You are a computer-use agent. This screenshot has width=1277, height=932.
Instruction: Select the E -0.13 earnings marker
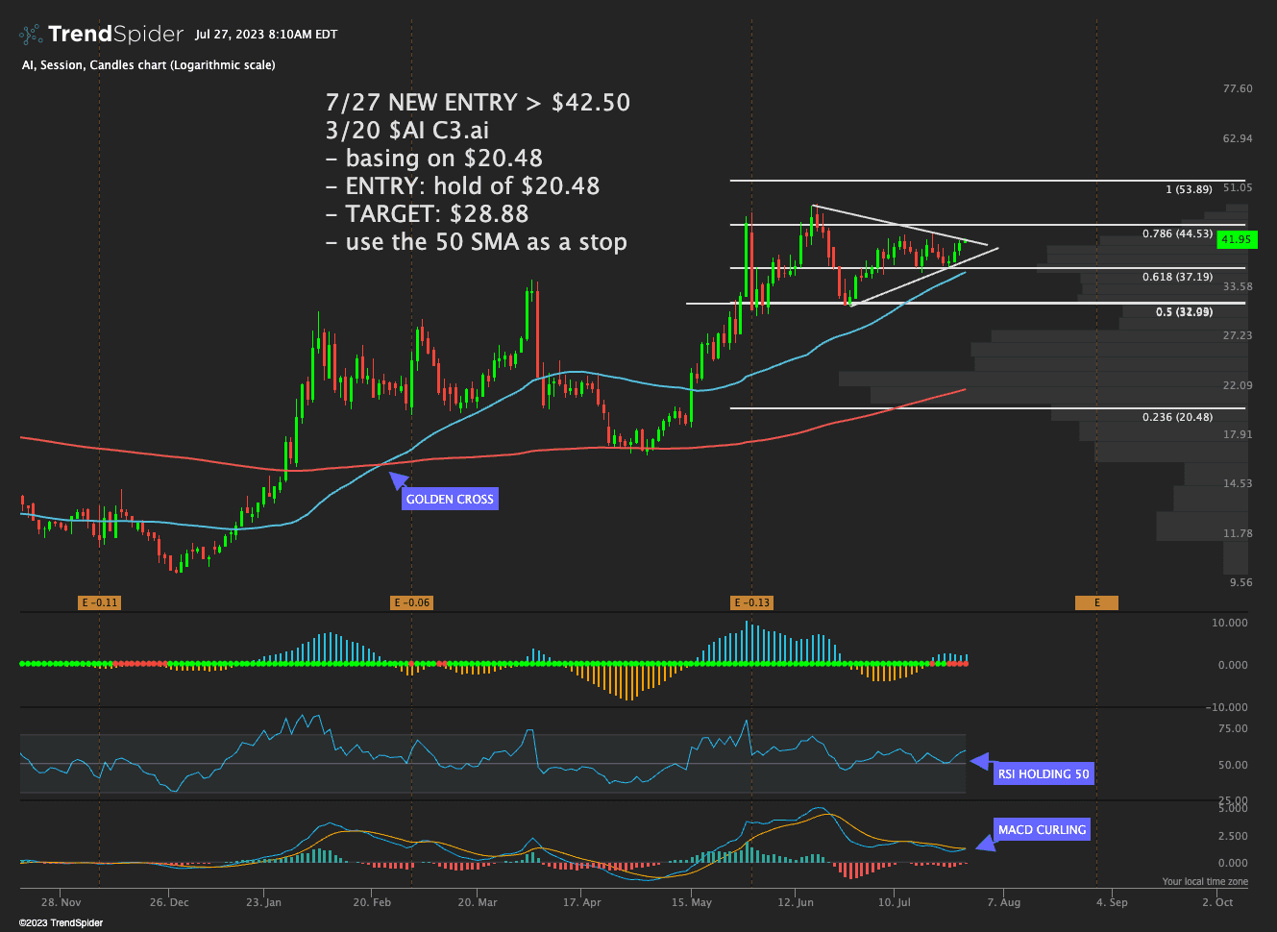coord(751,602)
